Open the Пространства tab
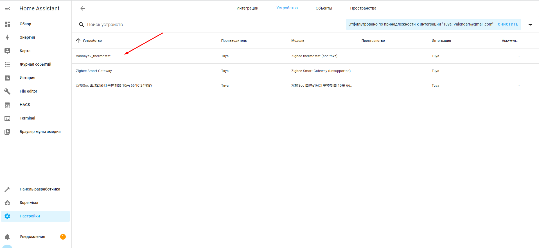 pos(363,8)
